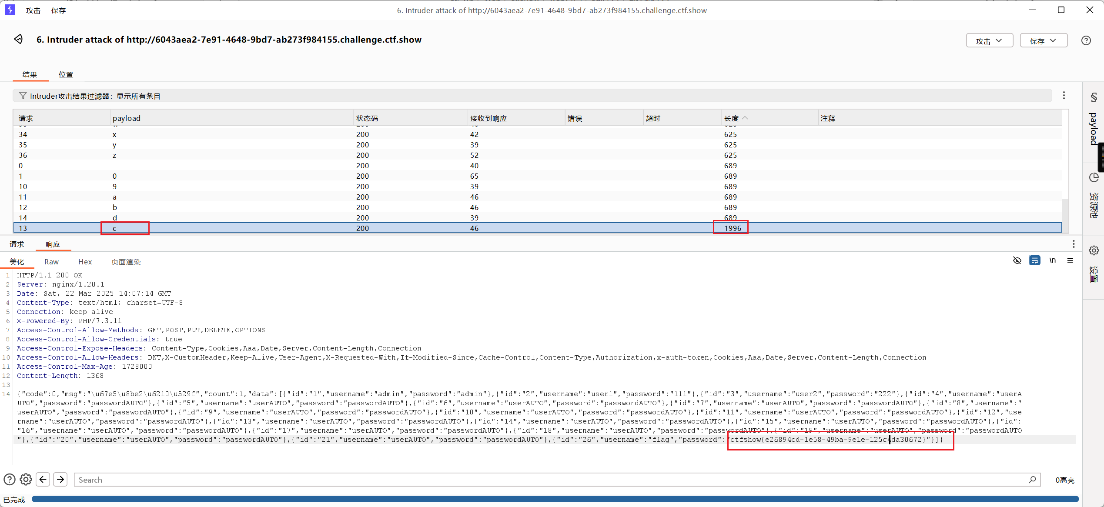Toggle hide non-printable eye icon
This screenshot has width=1104, height=507.
pos(1017,260)
